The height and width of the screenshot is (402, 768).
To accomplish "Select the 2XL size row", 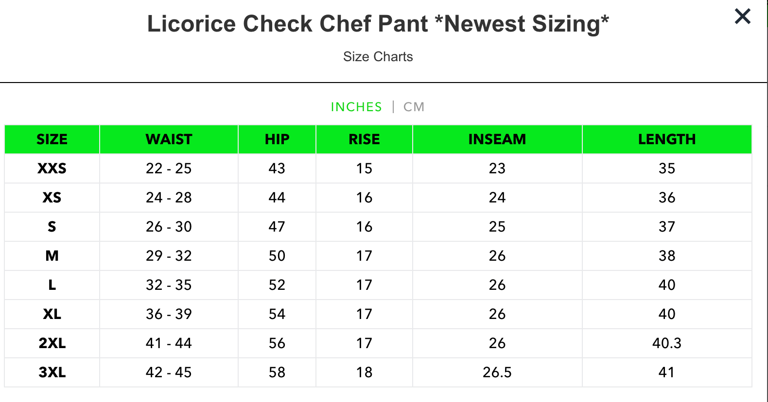I will pos(52,343).
